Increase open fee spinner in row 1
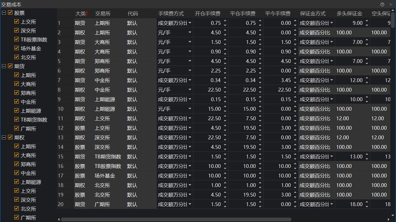396x222 pixels. 225,21
